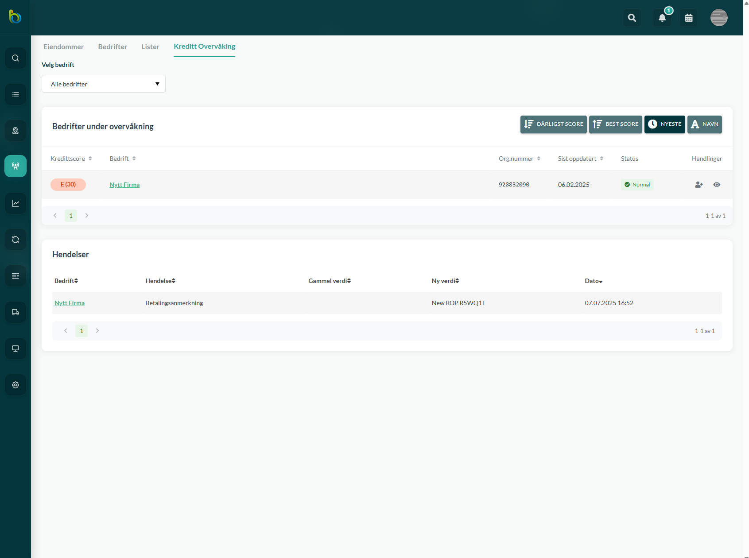
Task: Click the truck sidebar icon
Action: click(16, 312)
